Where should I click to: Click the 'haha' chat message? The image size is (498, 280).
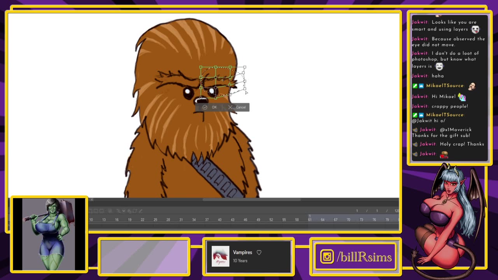click(438, 76)
